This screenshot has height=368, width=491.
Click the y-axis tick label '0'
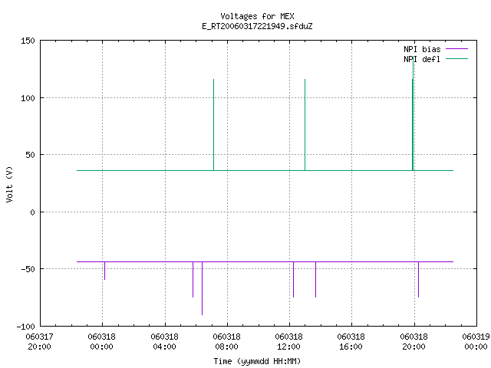(32, 212)
